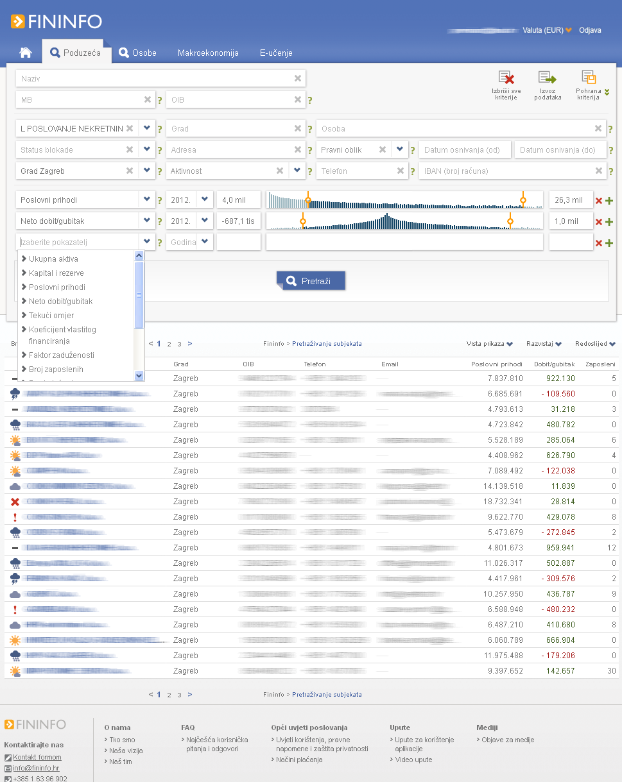622x782 pixels.
Task: Click right slider handle of Poslovni prihodi
Action: click(523, 200)
